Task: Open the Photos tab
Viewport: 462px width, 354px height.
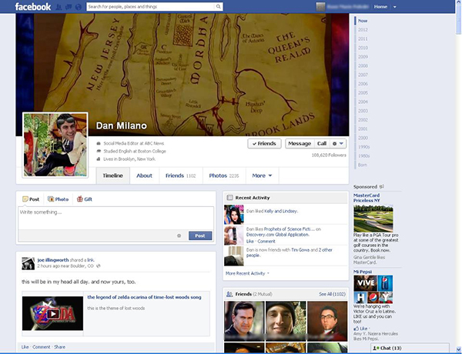Action: [224, 175]
